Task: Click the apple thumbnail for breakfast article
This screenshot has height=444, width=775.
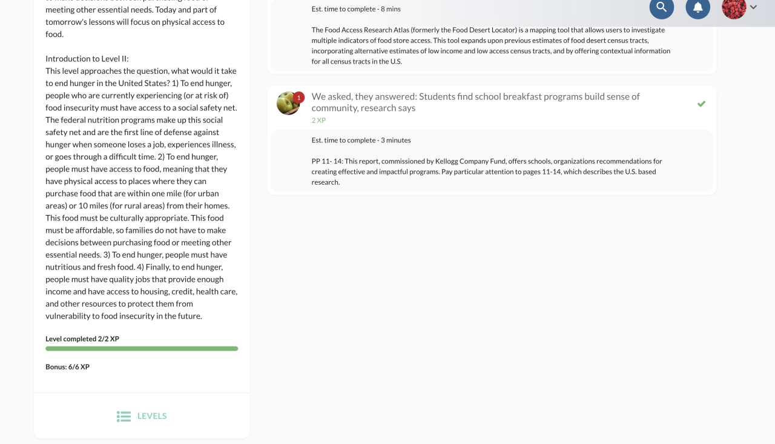Action: [x=287, y=104]
